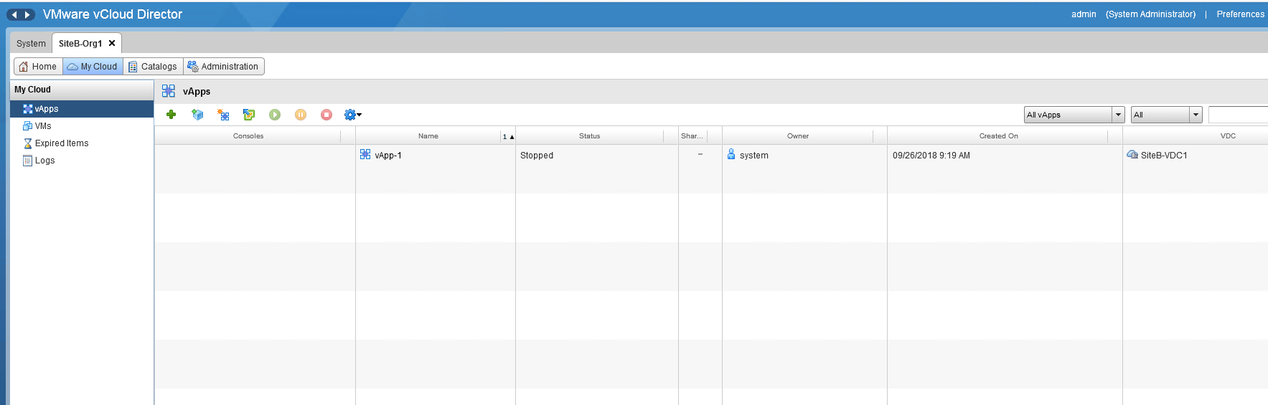Screen dimensions: 1268x405
Task: Click the green plus add vApp icon
Action: 171,115
